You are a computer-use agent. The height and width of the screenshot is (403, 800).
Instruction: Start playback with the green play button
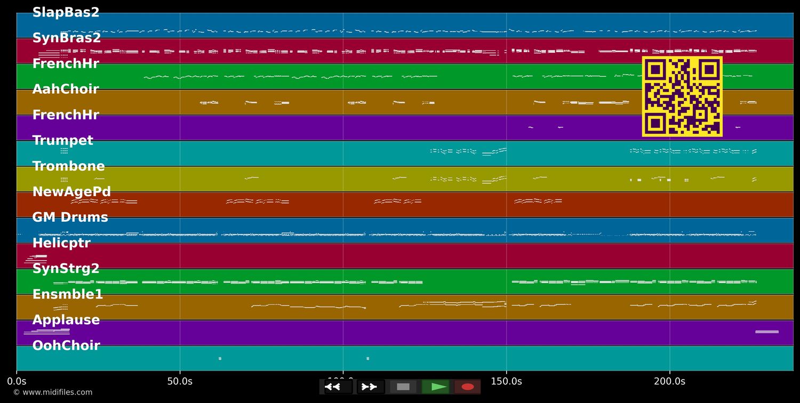pyautogui.click(x=436, y=386)
